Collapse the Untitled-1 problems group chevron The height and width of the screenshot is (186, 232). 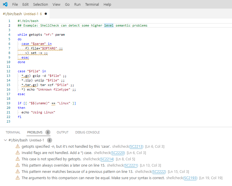[x=5, y=140]
